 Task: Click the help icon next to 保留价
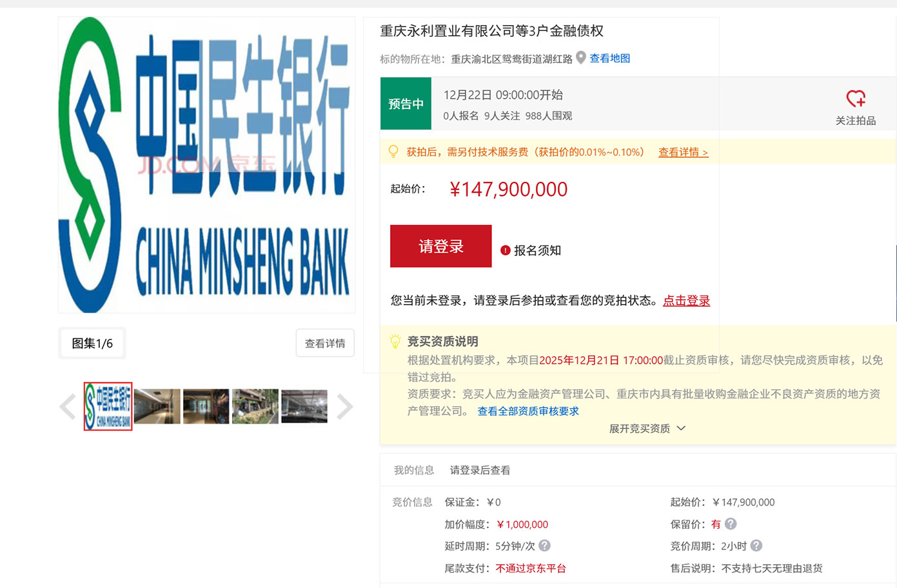[x=731, y=524]
